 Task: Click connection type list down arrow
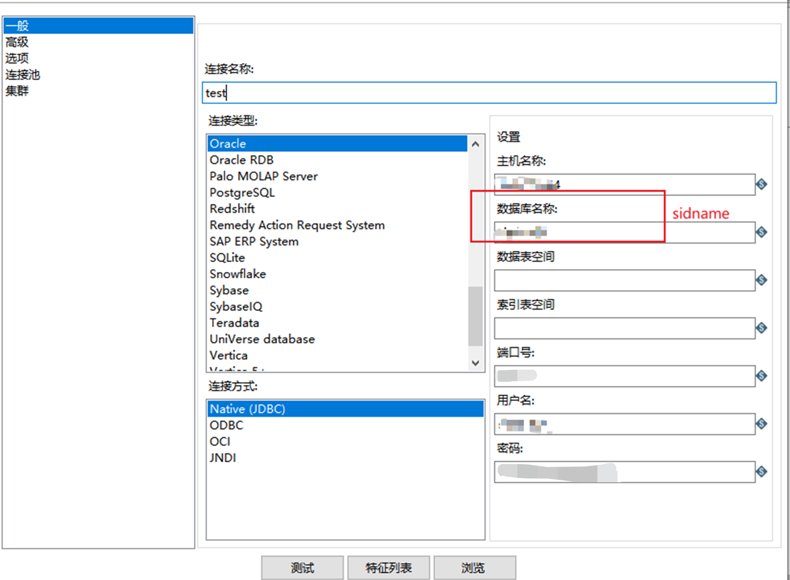click(x=475, y=363)
